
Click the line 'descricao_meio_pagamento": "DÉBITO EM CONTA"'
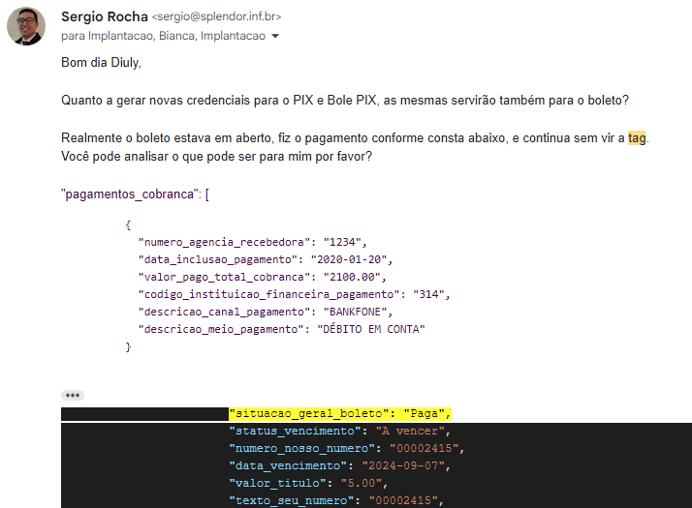(282, 329)
